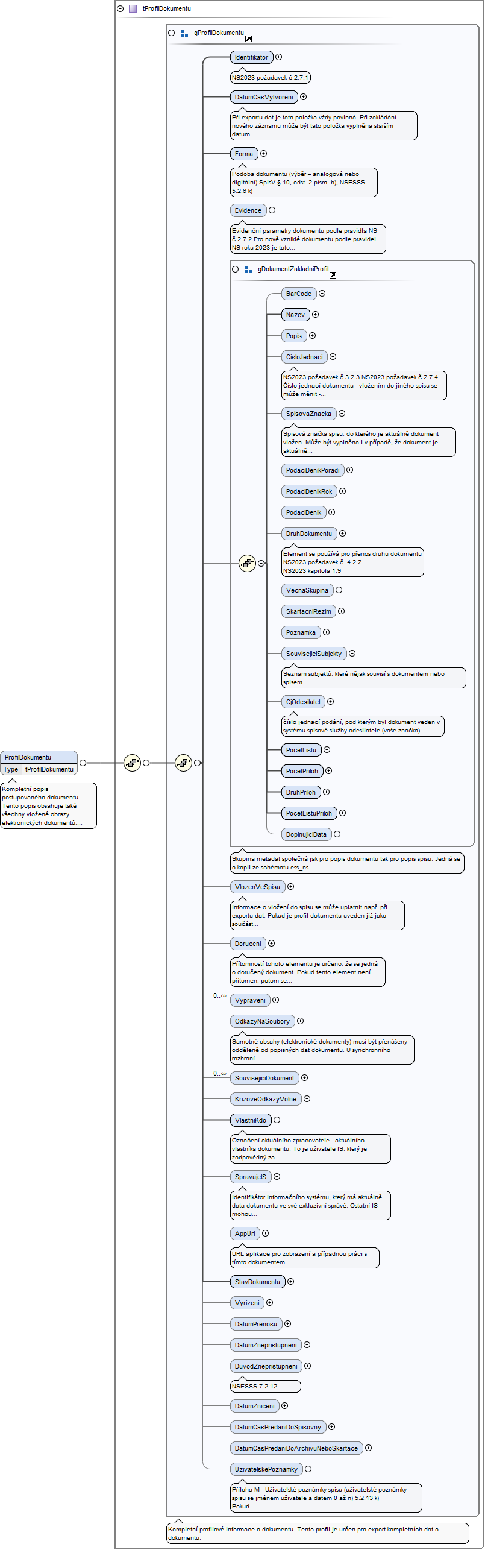Collapse the gProfilDokumentu group
The width and height of the screenshot is (485, 1550).
(172, 33)
